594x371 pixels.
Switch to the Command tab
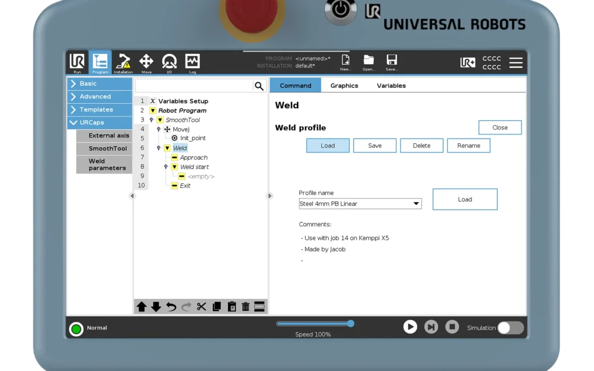pos(295,86)
